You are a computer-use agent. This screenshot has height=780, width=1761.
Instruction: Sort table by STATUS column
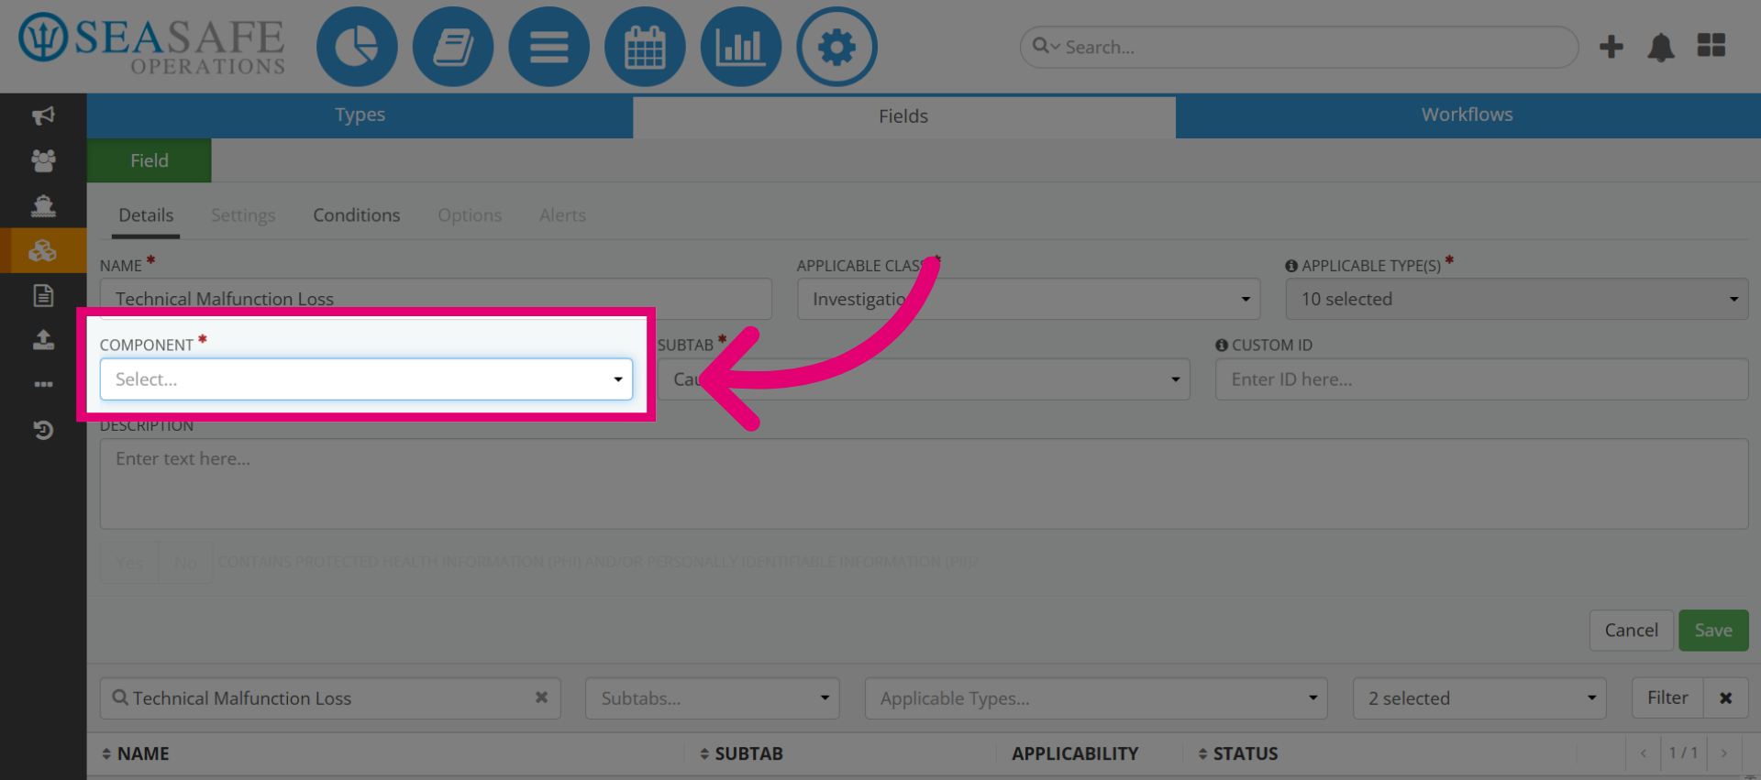pyautogui.click(x=1238, y=753)
